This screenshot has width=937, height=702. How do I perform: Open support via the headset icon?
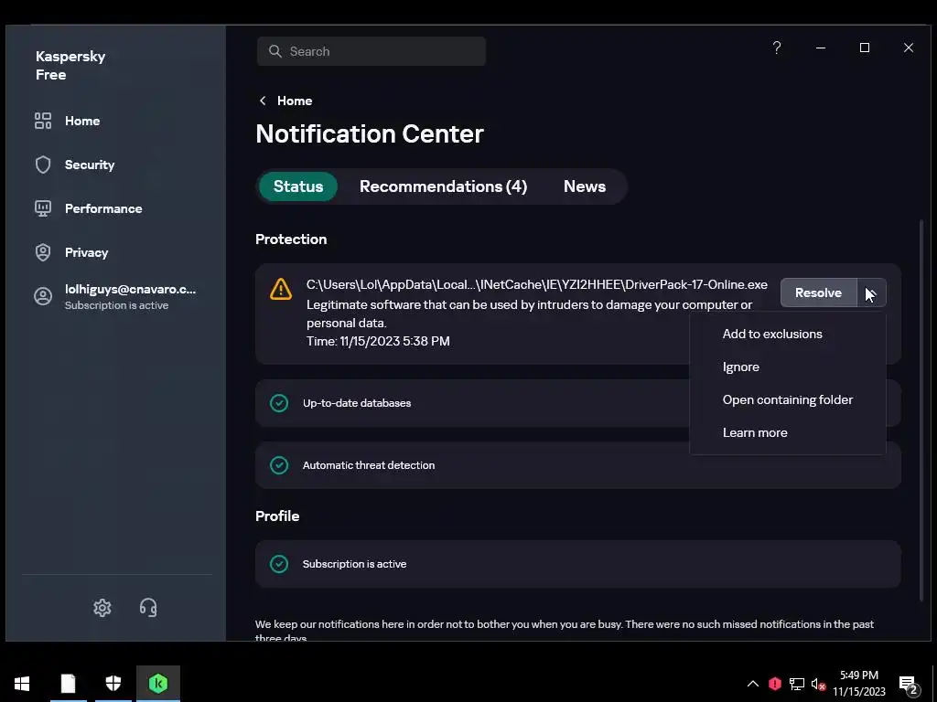[148, 608]
